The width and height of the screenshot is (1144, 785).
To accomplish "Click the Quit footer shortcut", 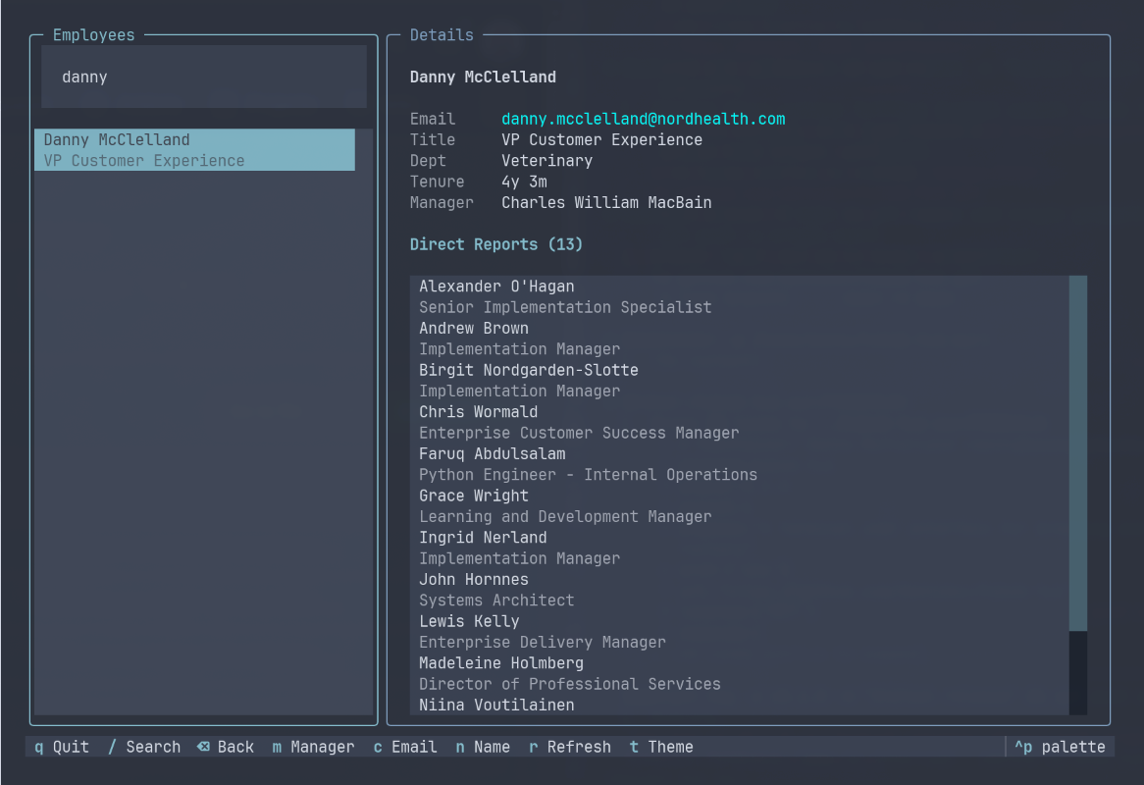I will pyautogui.click(x=62, y=747).
